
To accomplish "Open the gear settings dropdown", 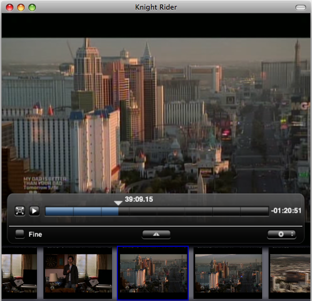I will [281, 234].
